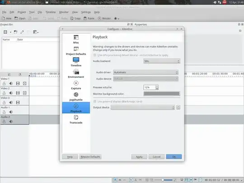Go to the Environment settings icon
This screenshot has width=244, height=183.
pyautogui.click(x=76, y=74)
